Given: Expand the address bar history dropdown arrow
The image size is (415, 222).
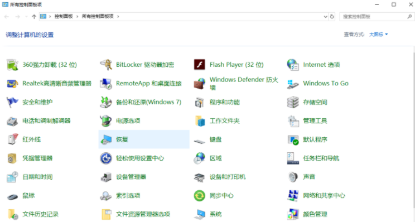Looking at the screenshot, I should click(326, 17).
